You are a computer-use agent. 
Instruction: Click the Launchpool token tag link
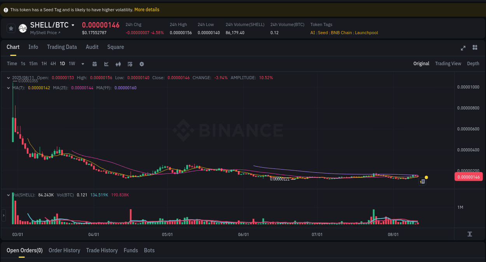tap(366, 33)
